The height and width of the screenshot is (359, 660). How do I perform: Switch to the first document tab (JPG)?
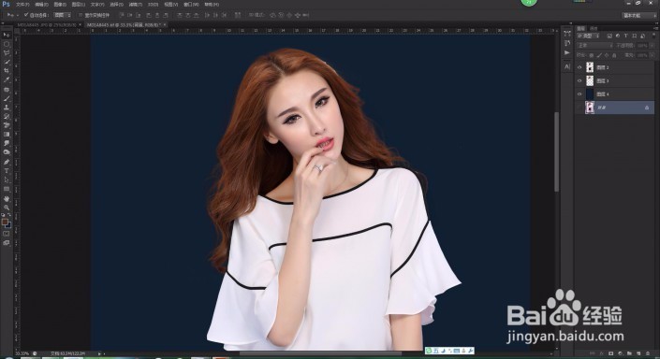47,25
